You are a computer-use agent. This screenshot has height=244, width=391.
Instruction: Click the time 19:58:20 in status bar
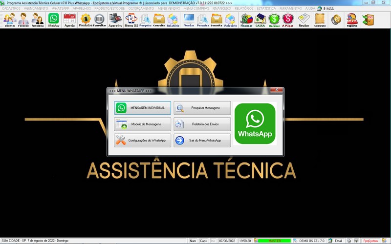pos(245,241)
